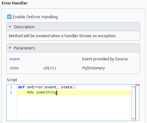147x123 pixels.
Task: Click the Parameters header label
Action: click(24, 48)
